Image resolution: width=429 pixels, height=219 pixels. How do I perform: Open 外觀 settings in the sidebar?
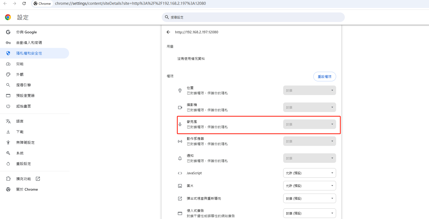pos(20,74)
